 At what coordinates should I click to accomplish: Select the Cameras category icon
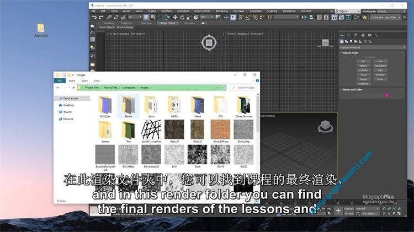pos(355,42)
